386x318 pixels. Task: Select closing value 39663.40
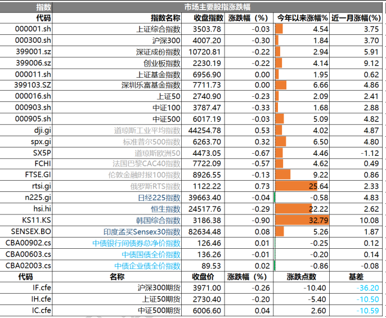[x=203, y=198]
